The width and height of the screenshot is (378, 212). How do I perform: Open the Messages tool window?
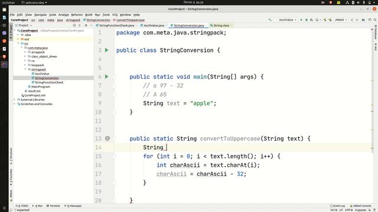[73, 206]
